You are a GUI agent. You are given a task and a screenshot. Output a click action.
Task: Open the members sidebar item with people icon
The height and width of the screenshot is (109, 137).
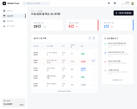(x=14, y=21)
